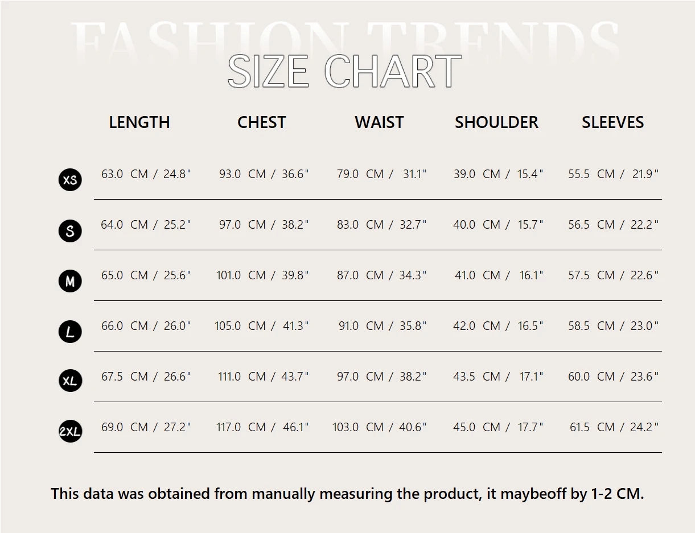
Task: Select the M chest value 101.0 CM
Action: pyautogui.click(x=241, y=275)
